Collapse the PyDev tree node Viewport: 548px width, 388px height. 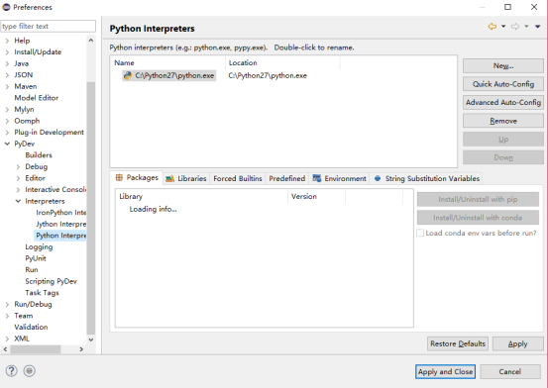(x=7, y=144)
